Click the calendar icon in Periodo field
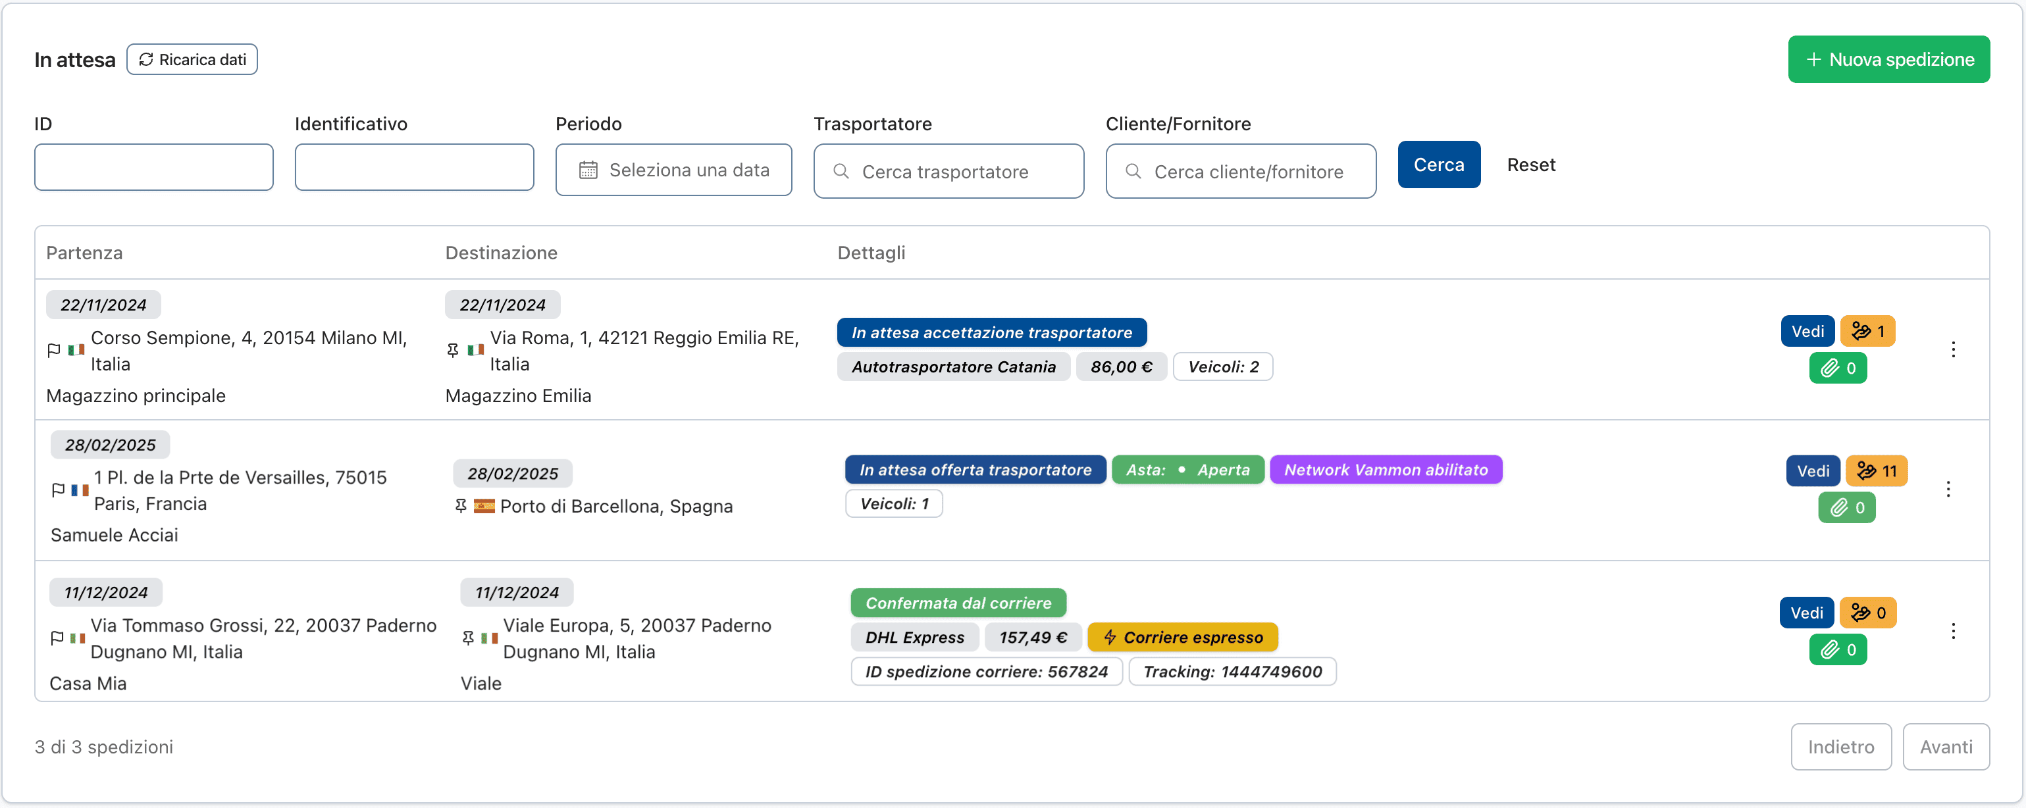 coord(588,170)
